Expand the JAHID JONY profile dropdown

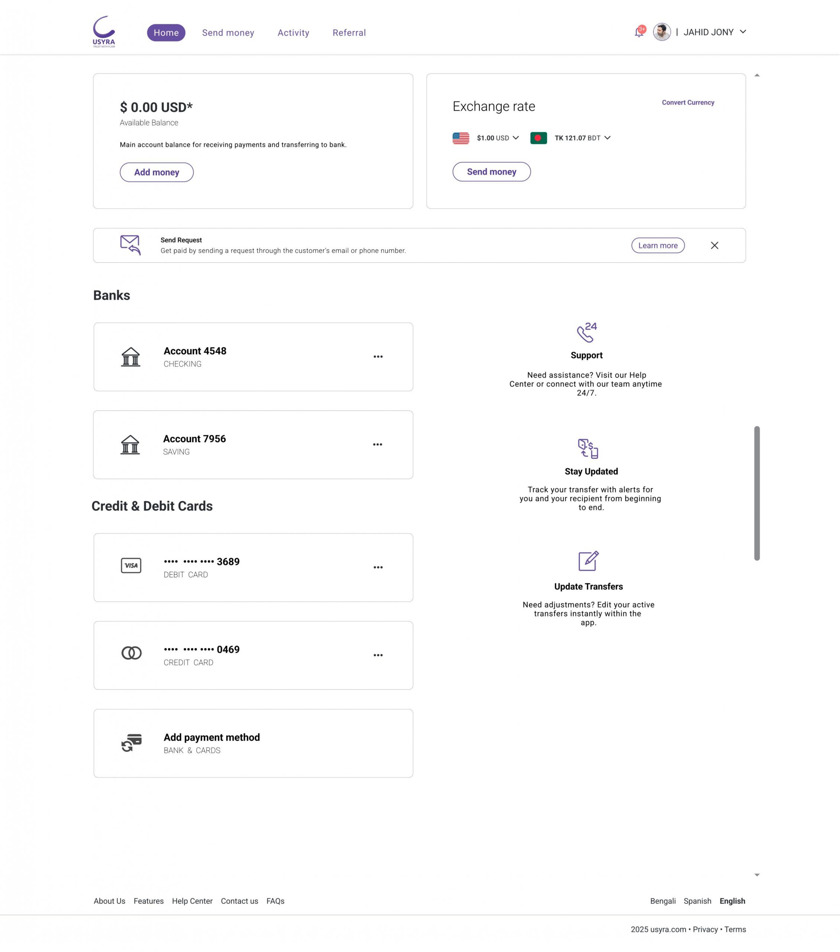(x=743, y=32)
